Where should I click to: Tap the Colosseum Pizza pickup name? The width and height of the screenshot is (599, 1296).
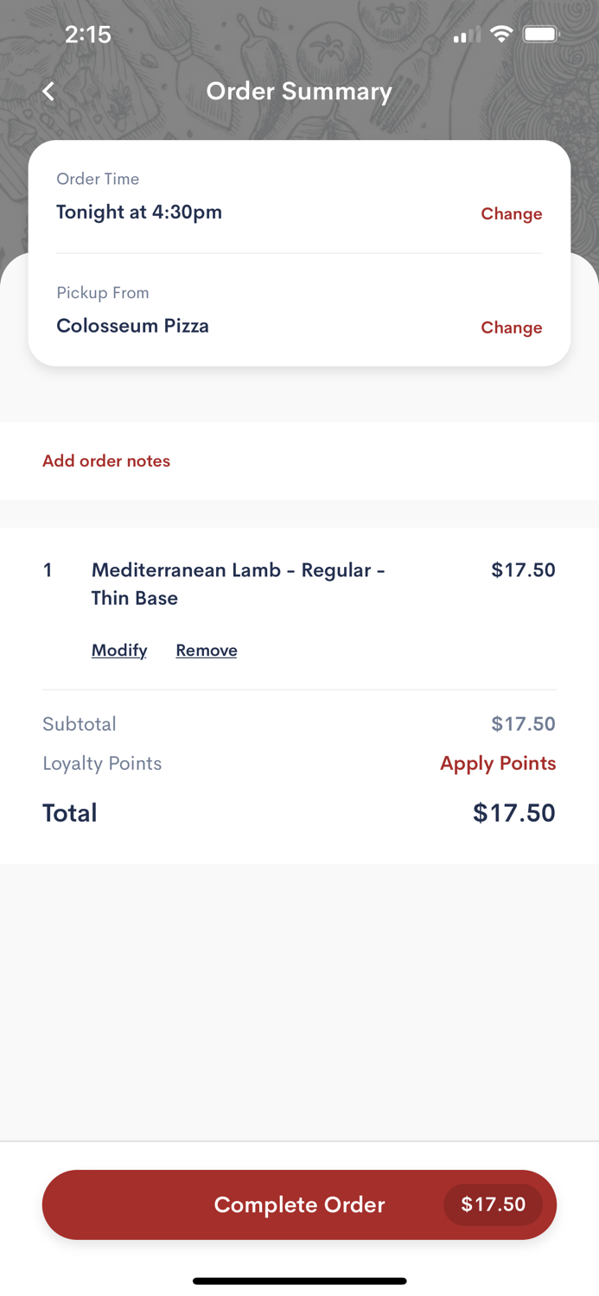point(132,326)
